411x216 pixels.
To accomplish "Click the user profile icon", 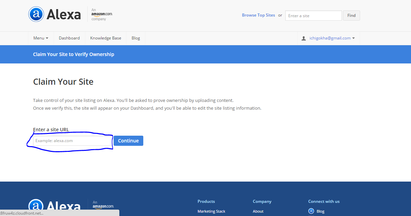I will (x=304, y=38).
